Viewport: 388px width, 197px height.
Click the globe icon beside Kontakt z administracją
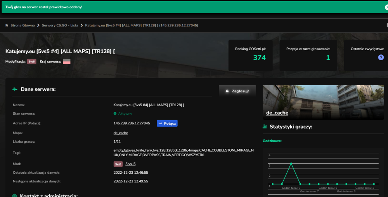click(x=15, y=196)
